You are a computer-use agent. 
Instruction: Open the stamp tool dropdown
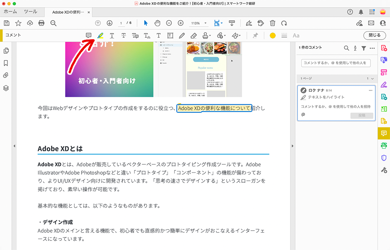206,35
